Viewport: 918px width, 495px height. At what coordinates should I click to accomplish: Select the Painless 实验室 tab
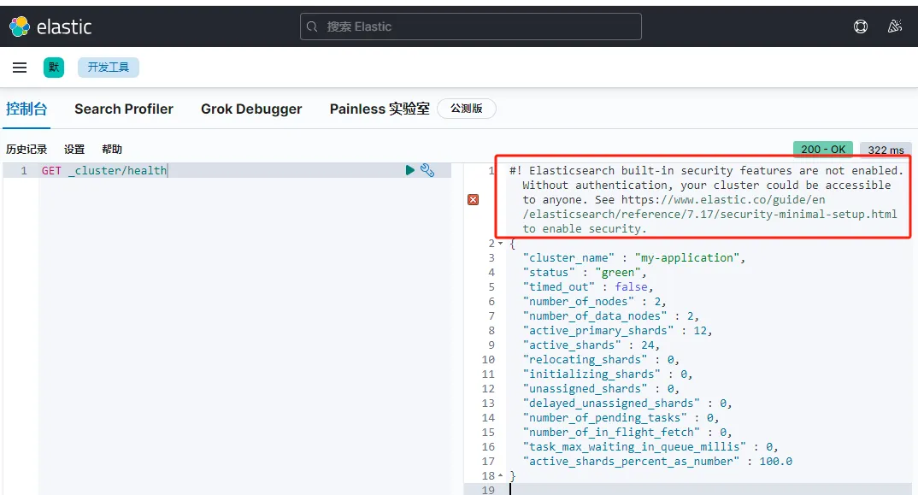380,109
